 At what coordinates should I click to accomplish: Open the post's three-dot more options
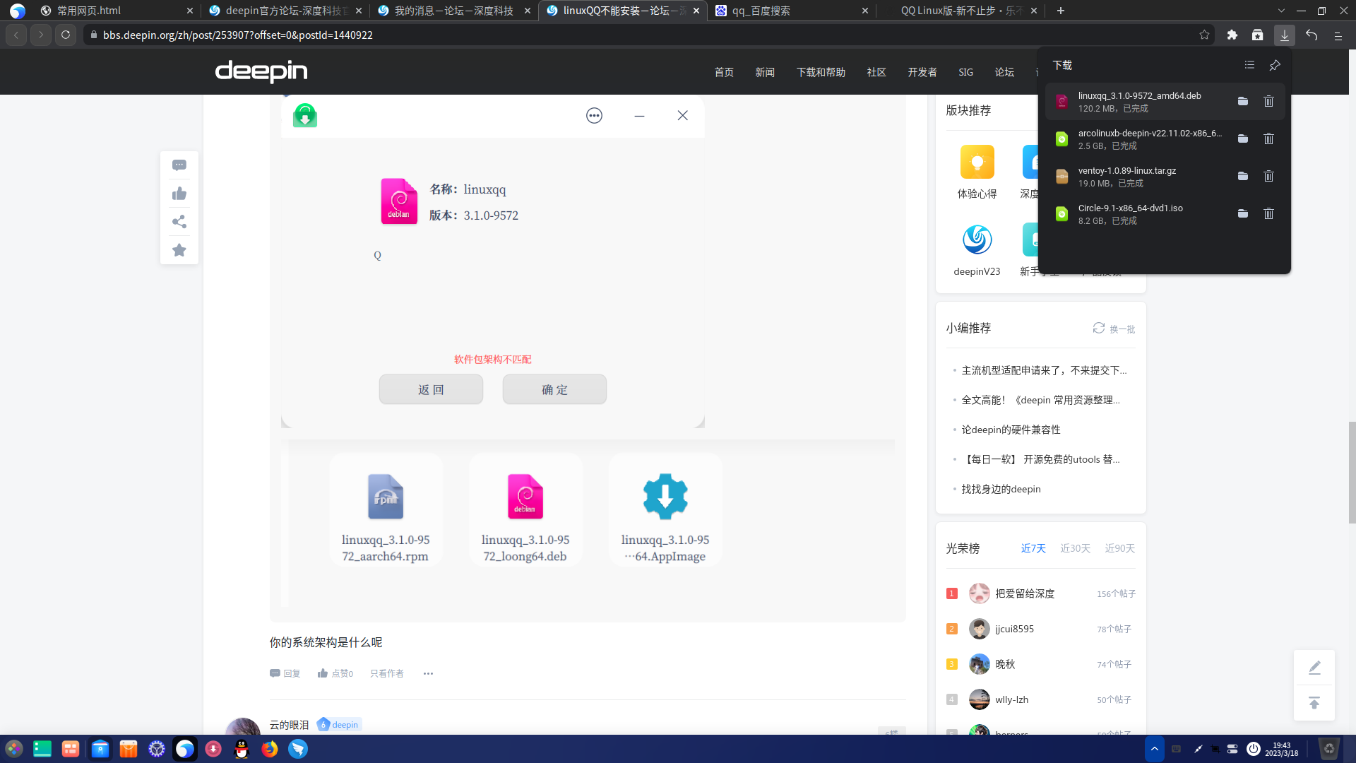click(x=428, y=673)
